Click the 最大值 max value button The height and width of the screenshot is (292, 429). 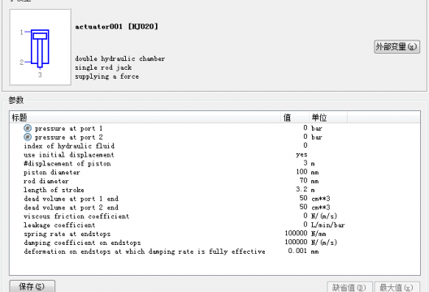coord(396,287)
